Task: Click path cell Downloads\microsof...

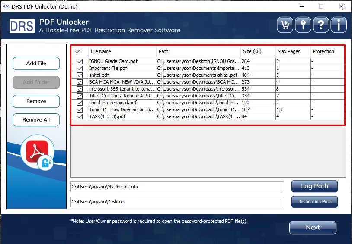Action: pyautogui.click(x=198, y=89)
